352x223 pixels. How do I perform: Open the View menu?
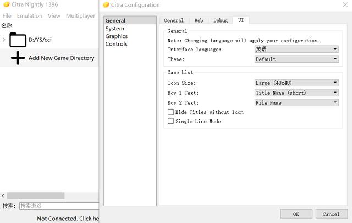coord(54,16)
